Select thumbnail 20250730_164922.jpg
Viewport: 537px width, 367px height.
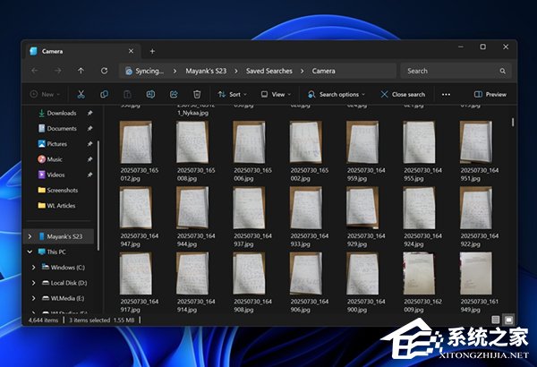(476, 208)
